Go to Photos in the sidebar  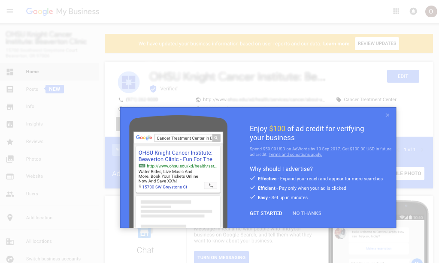33,159
